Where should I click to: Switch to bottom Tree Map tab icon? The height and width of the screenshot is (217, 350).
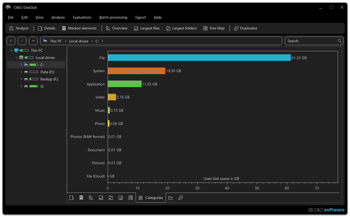[x=131, y=198]
